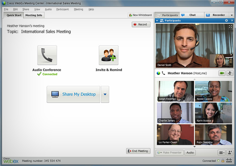Click the Heather Hanson (Host,me) name

click(x=187, y=73)
